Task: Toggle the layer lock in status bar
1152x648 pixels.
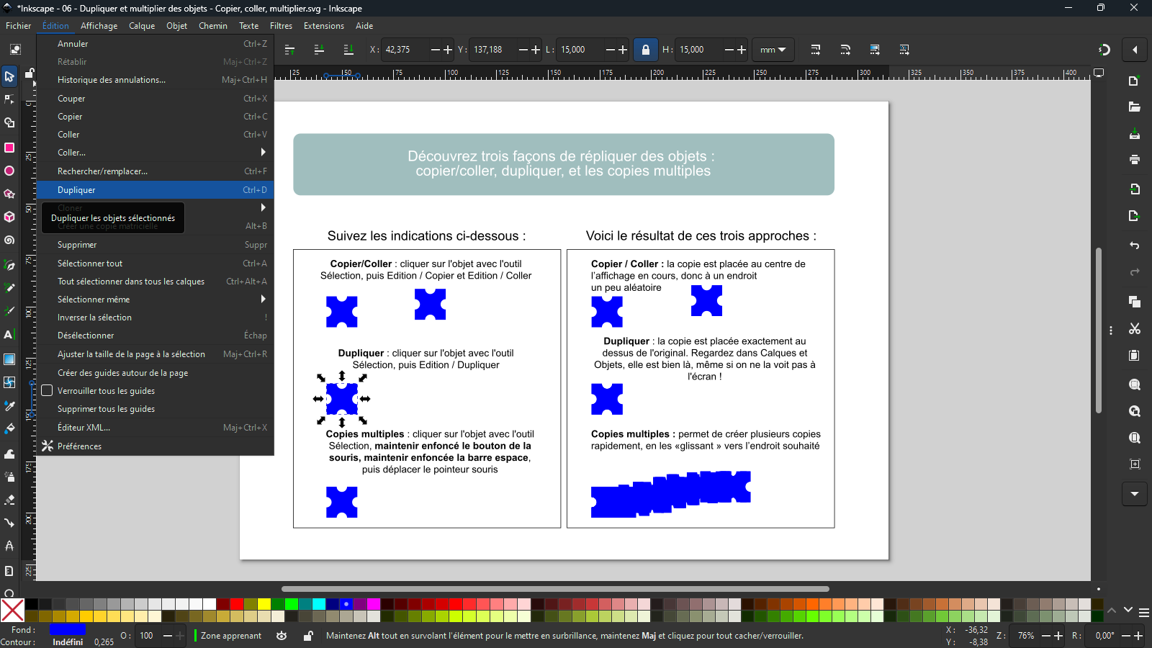Action: 308,636
